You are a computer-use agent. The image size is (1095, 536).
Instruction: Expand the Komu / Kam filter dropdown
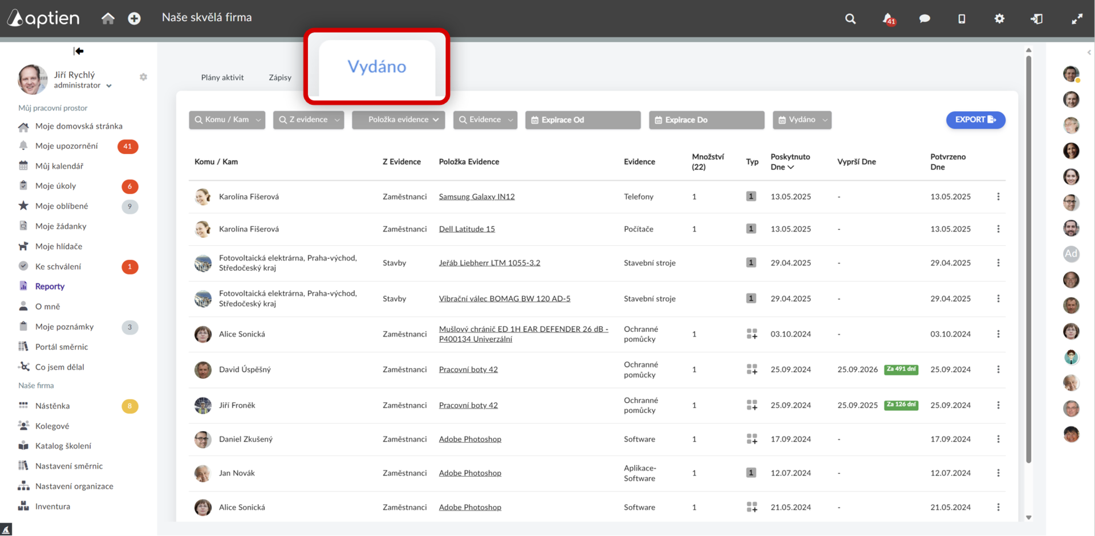click(227, 120)
